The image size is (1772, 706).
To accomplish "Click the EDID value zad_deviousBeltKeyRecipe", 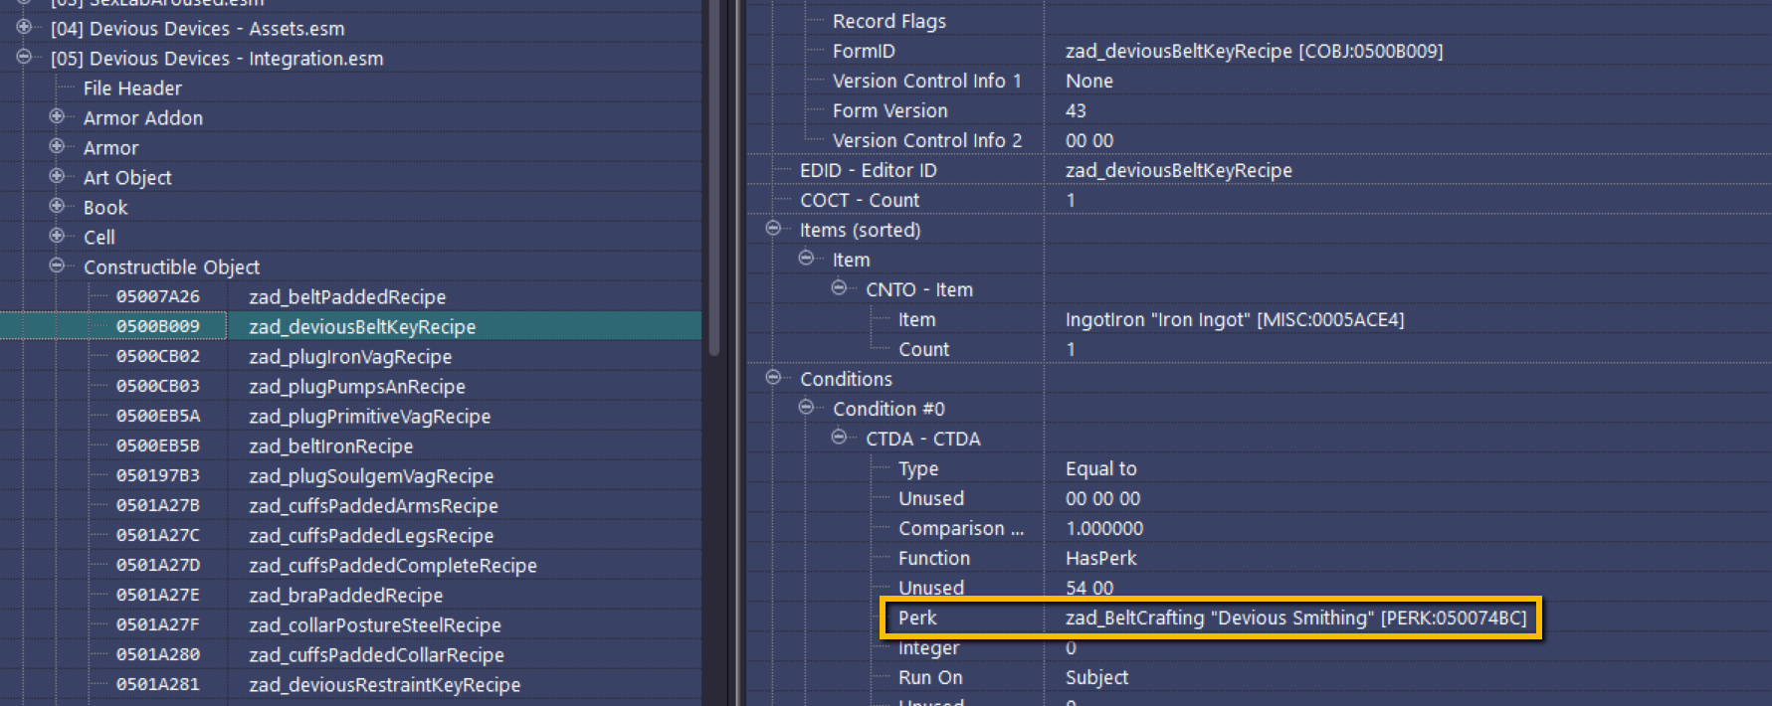I will click(1179, 170).
